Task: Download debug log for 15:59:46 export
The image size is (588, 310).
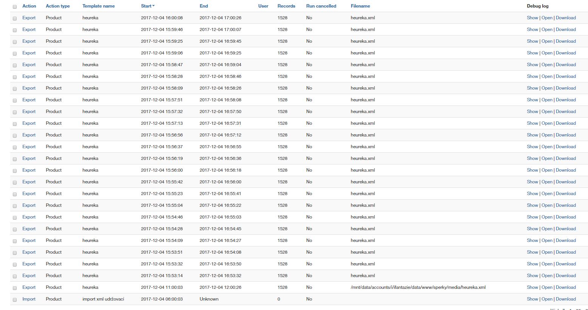Action: tap(565, 29)
